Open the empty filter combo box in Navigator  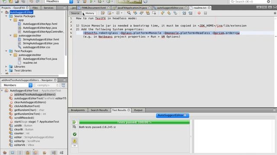pyautogui.click(x=47, y=85)
